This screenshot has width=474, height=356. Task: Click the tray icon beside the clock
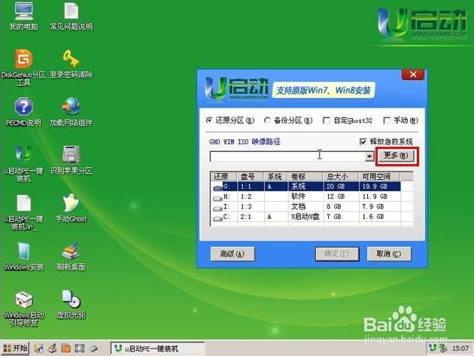(443, 348)
